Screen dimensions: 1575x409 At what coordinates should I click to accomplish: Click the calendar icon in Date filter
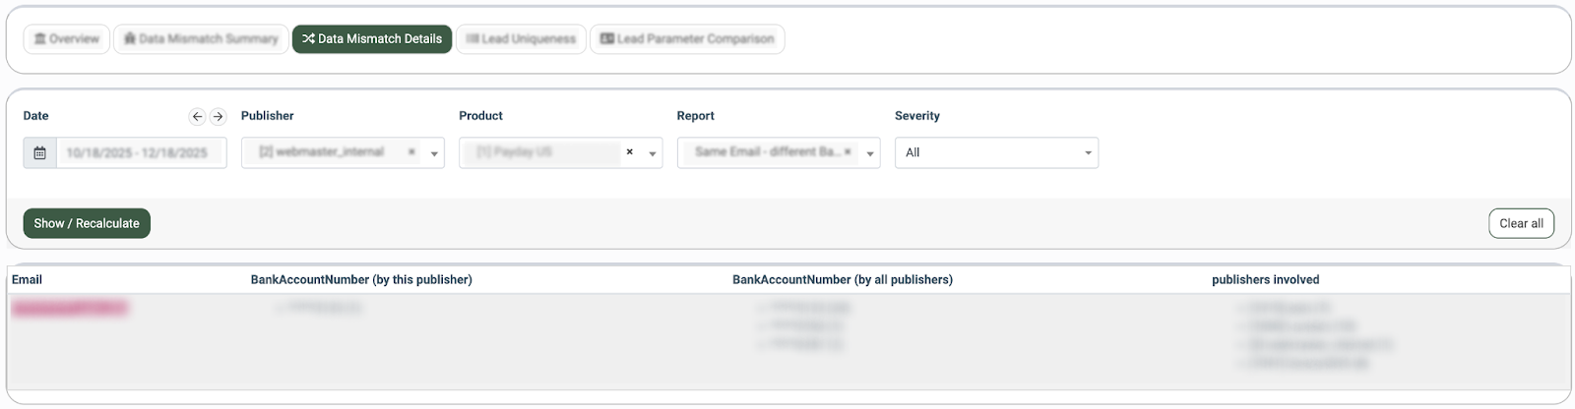pyautogui.click(x=39, y=152)
